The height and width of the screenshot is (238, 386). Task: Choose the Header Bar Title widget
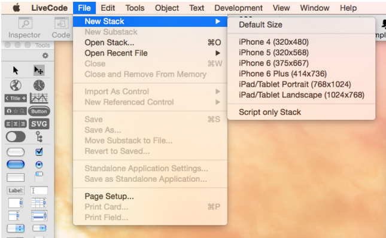click(16, 98)
